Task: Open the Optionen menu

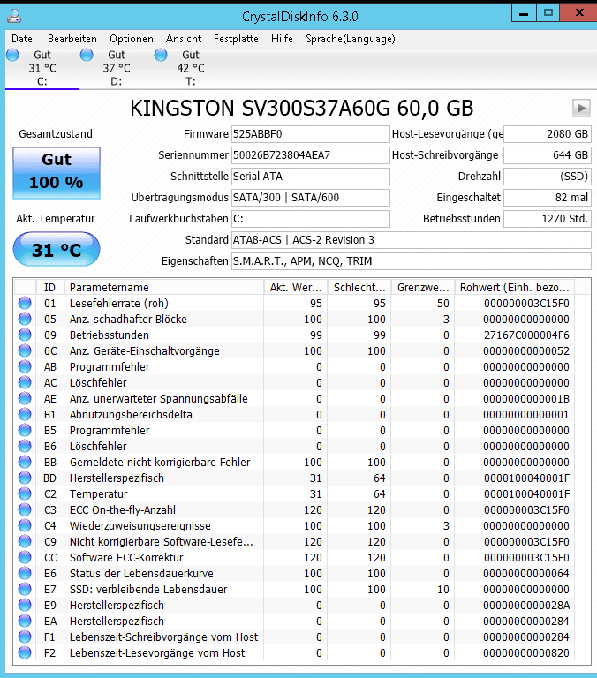Action: (x=132, y=39)
